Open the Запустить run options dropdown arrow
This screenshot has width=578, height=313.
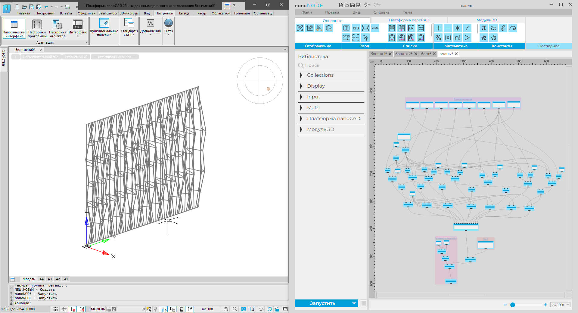(354, 303)
